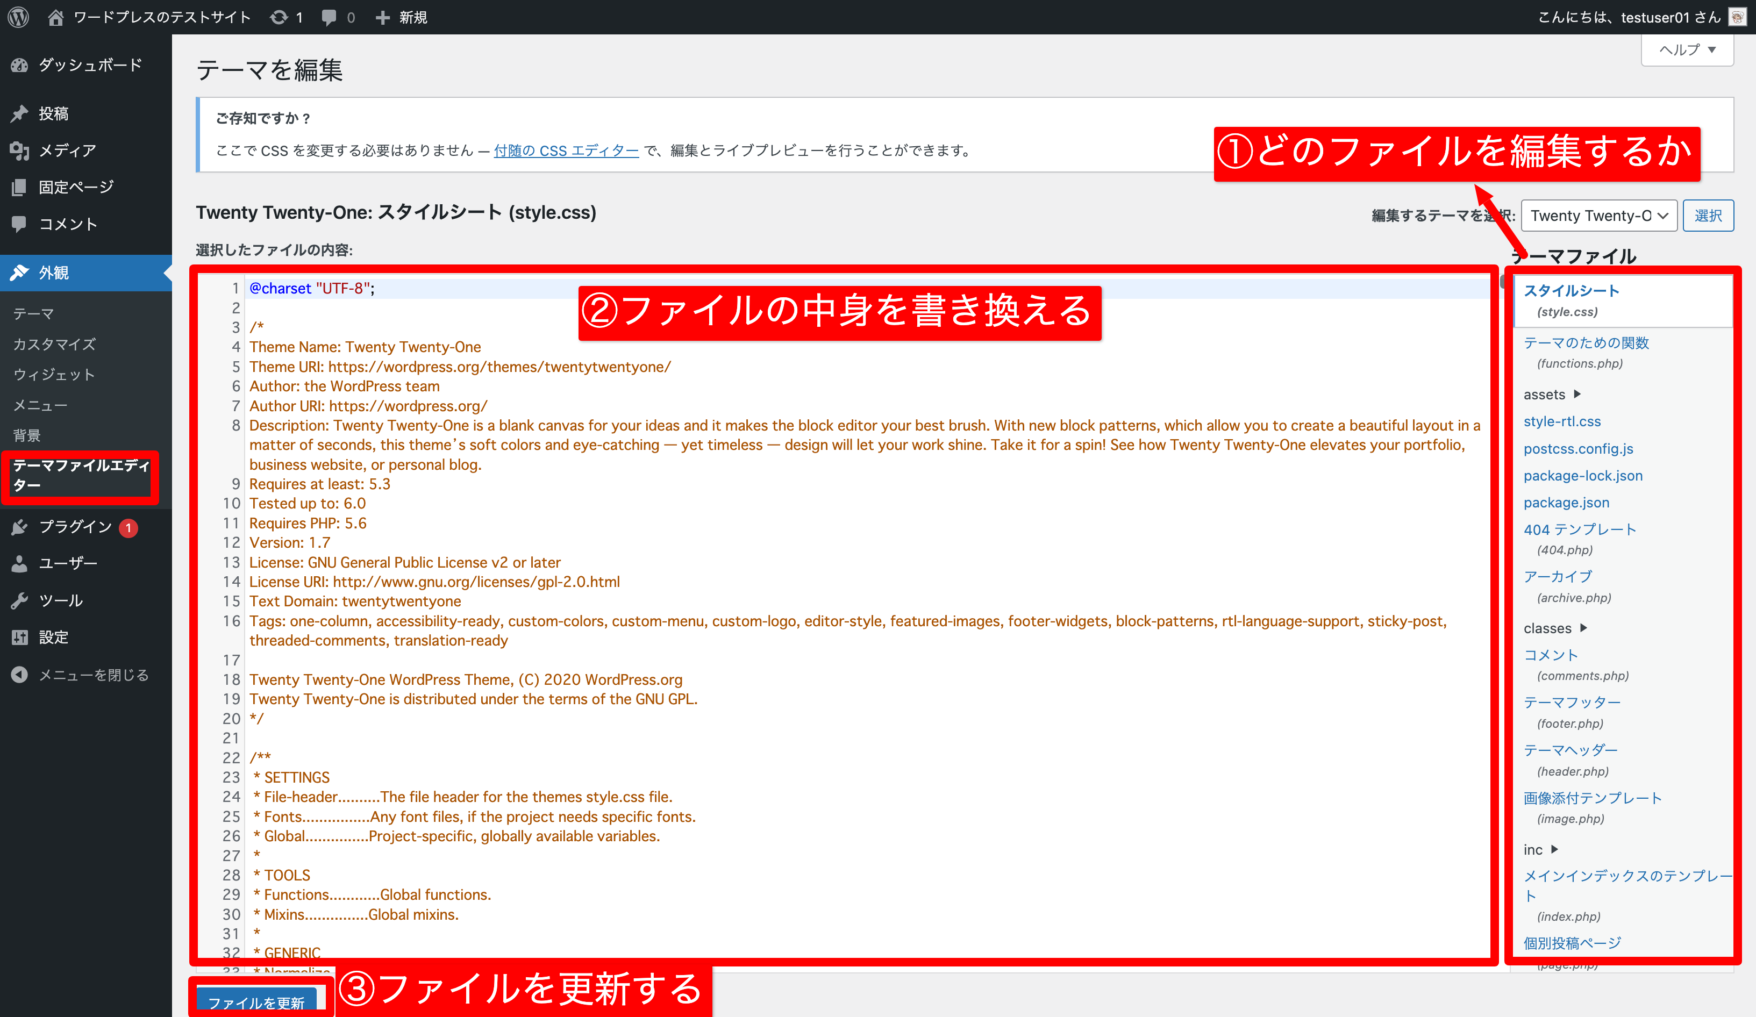This screenshot has height=1017, width=1756.
Task: Go to テーマ submenu
Action: click(33, 314)
